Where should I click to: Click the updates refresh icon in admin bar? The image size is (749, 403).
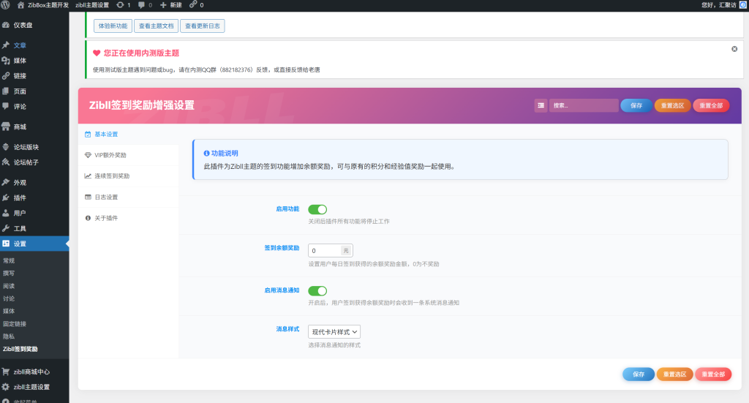pos(120,5)
